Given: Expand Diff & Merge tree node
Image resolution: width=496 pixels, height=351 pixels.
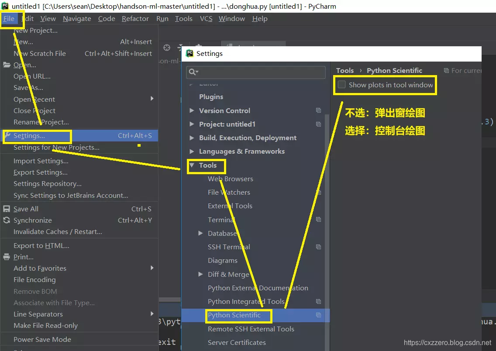Looking at the screenshot, I should click(x=200, y=274).
